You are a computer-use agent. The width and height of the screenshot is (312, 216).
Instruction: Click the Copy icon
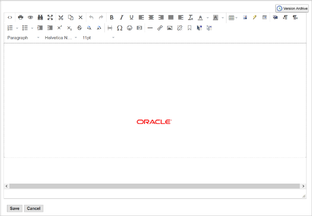click(71, 17)
